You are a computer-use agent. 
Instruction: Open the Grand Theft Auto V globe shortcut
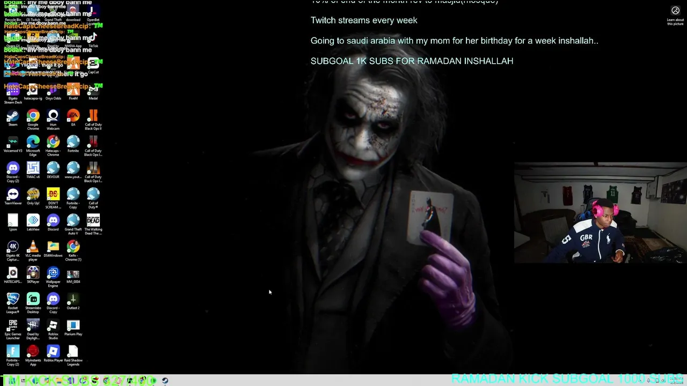coord(73,225)
